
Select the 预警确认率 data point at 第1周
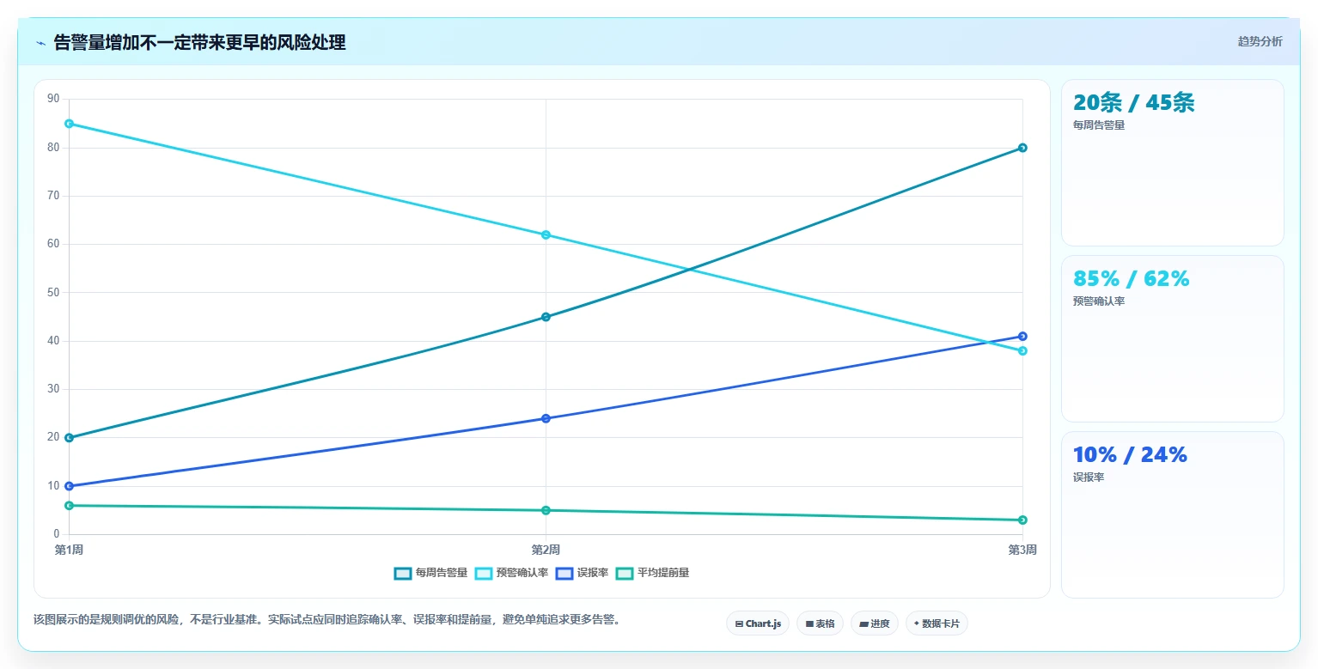[69, 124]
